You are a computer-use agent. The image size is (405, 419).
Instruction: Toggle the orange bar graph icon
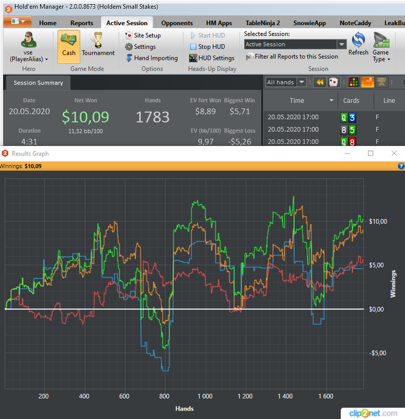tap(367, 82)
